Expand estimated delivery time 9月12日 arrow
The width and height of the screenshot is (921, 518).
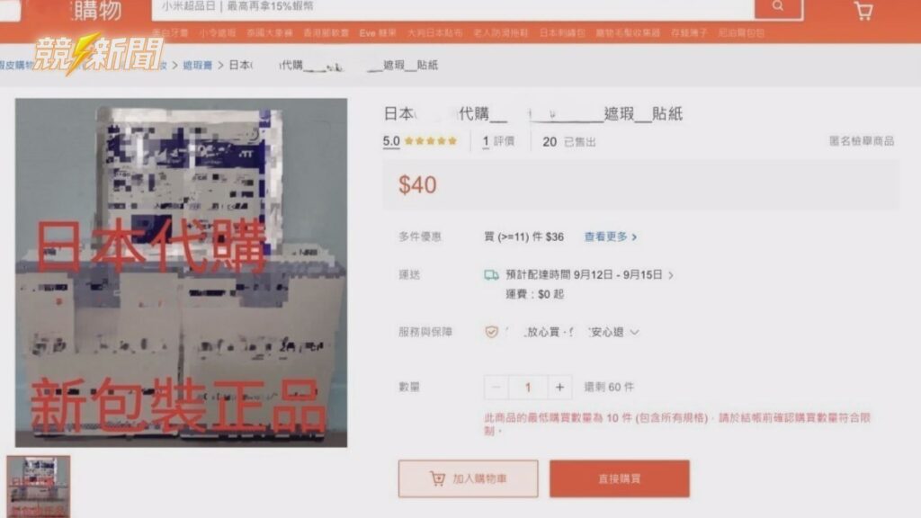coord(671,275)
